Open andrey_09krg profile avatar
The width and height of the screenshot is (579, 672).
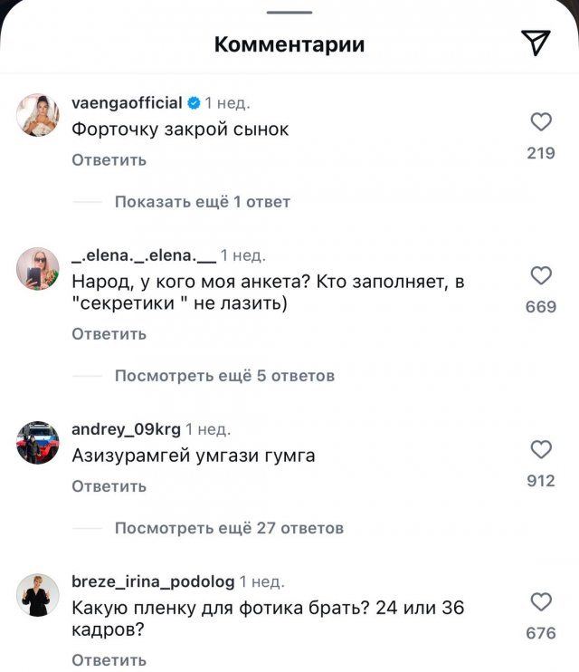click(38, 441)
